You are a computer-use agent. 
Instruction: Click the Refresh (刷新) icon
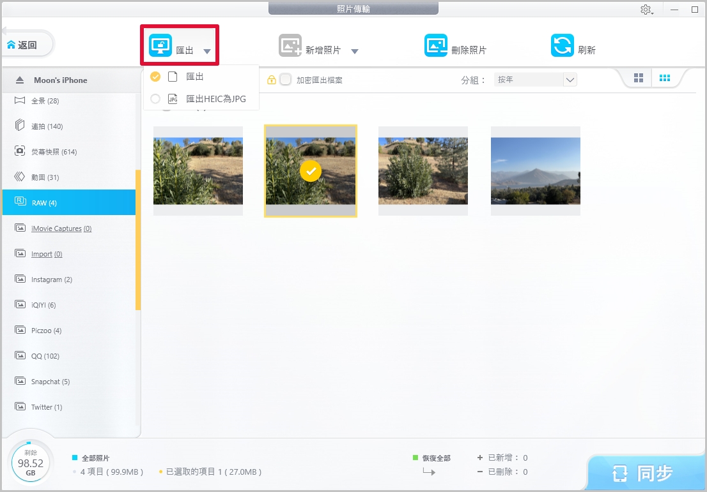coord(563,45)
